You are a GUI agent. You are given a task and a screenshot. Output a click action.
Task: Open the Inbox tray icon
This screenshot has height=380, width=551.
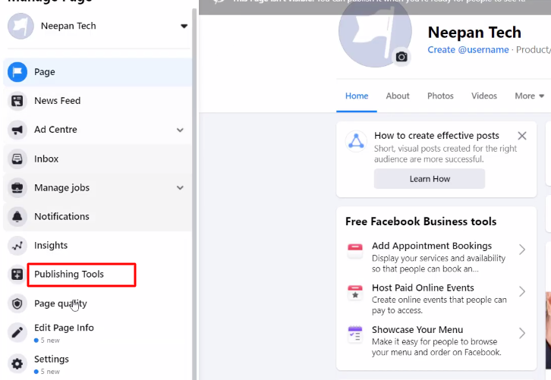[x=17, y=159]
